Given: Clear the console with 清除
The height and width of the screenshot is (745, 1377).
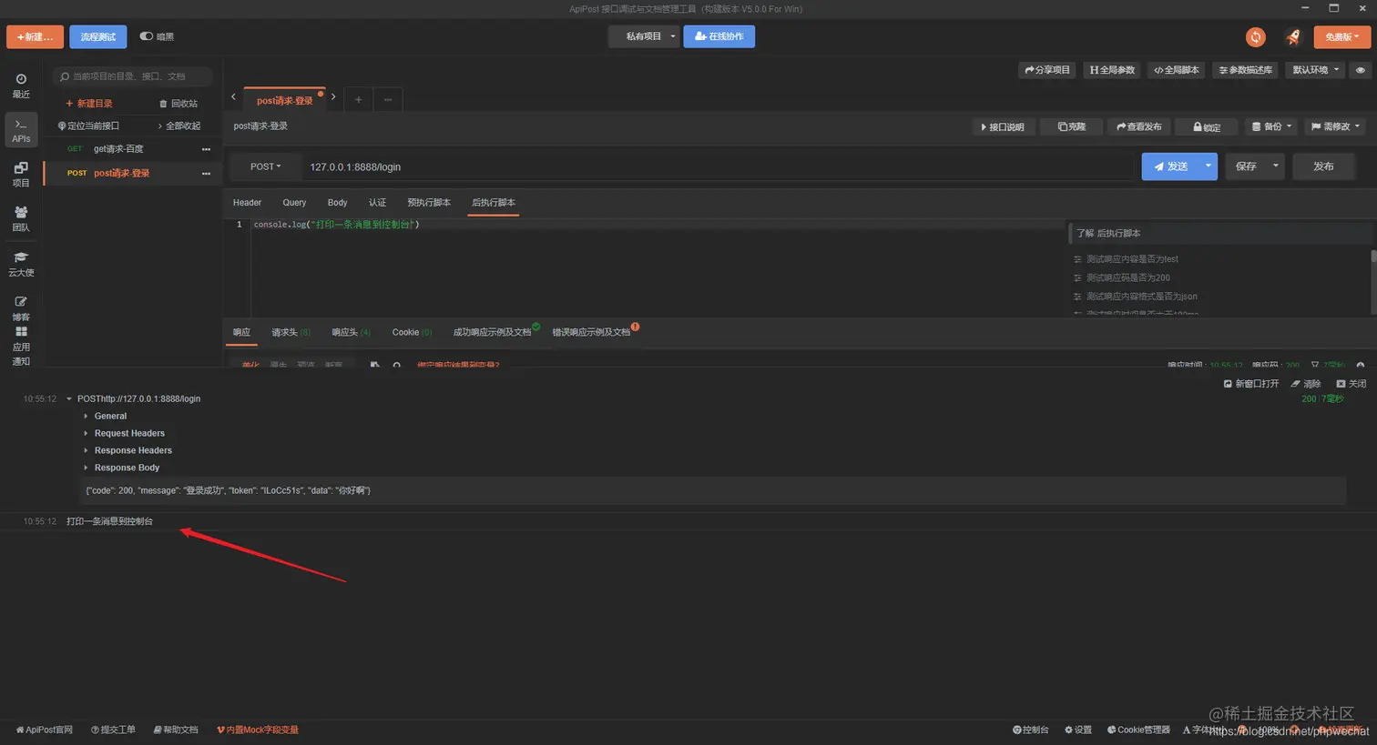Looking at the screenshot, I should (x=1306, y=384).
